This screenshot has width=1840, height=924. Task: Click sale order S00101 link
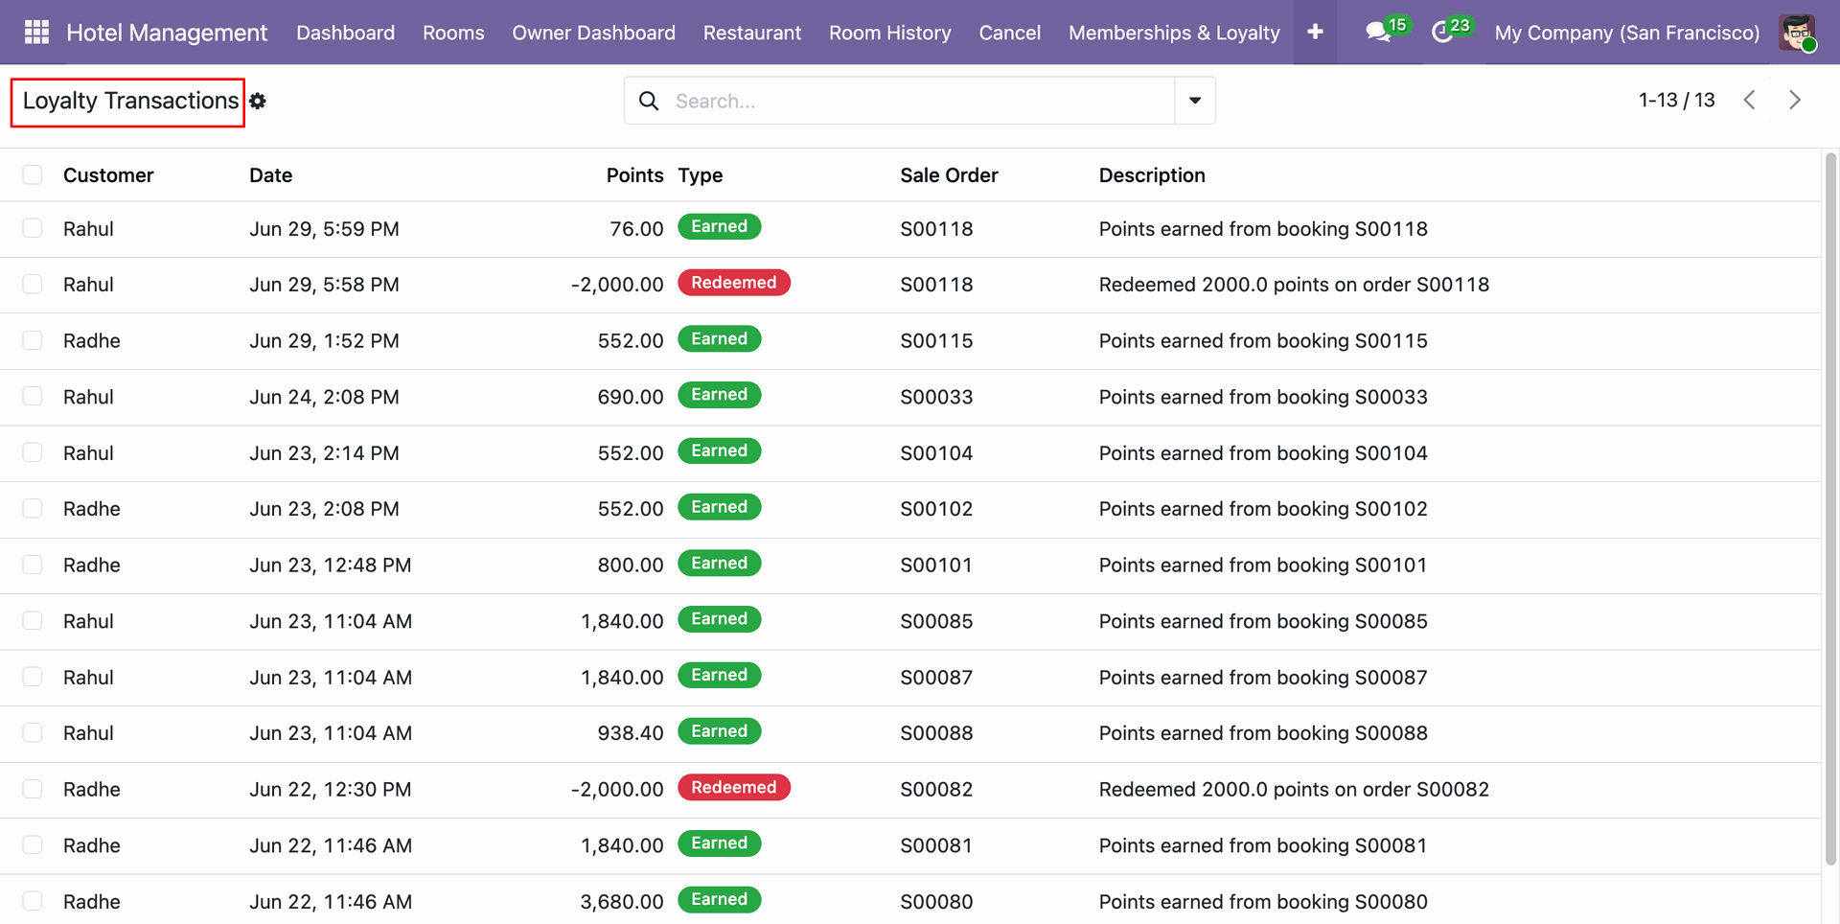pyautogui.click(x=936, y=566)
